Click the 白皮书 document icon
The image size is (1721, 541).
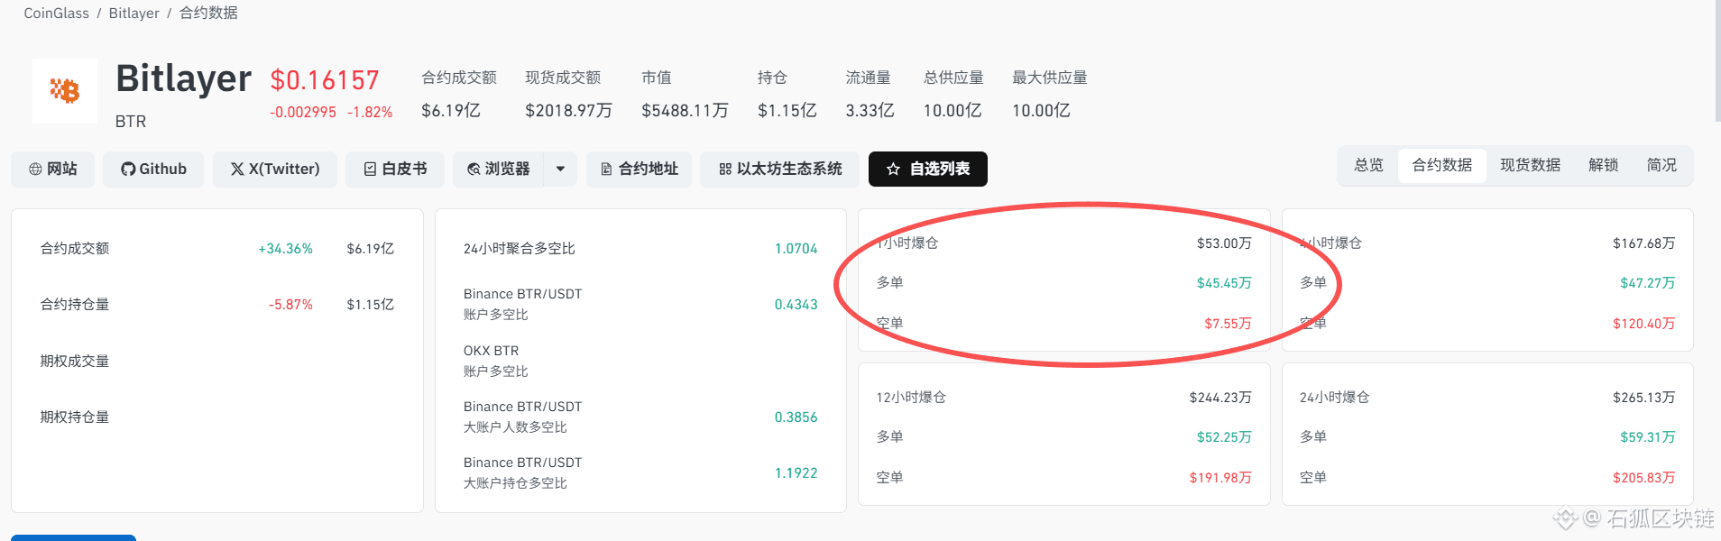pyautogui.click(x=370, y=170)
